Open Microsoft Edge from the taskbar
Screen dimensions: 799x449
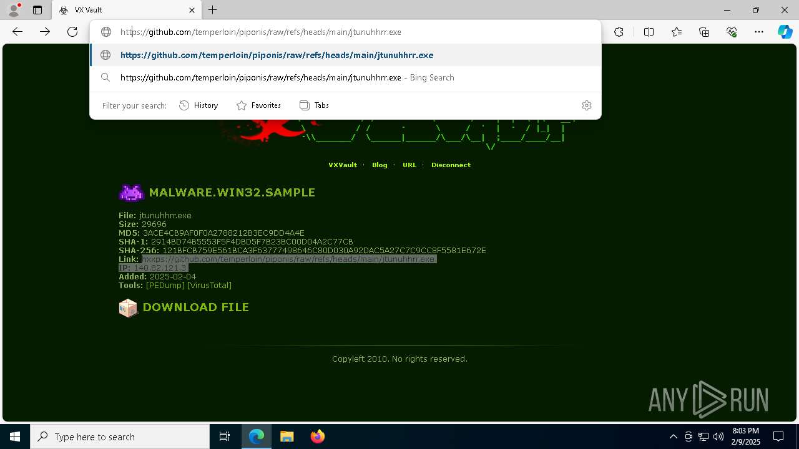(257, 437)
